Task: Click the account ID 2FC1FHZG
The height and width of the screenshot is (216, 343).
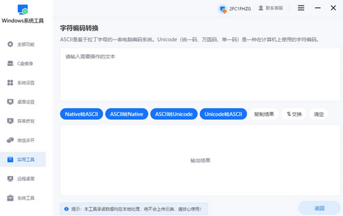Action: point(240,9)
